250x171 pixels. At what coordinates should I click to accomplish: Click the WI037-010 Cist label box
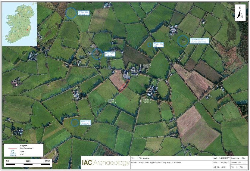click(158, 45)
